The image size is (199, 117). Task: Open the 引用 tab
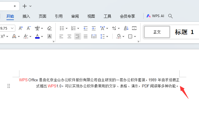point(59,16)
